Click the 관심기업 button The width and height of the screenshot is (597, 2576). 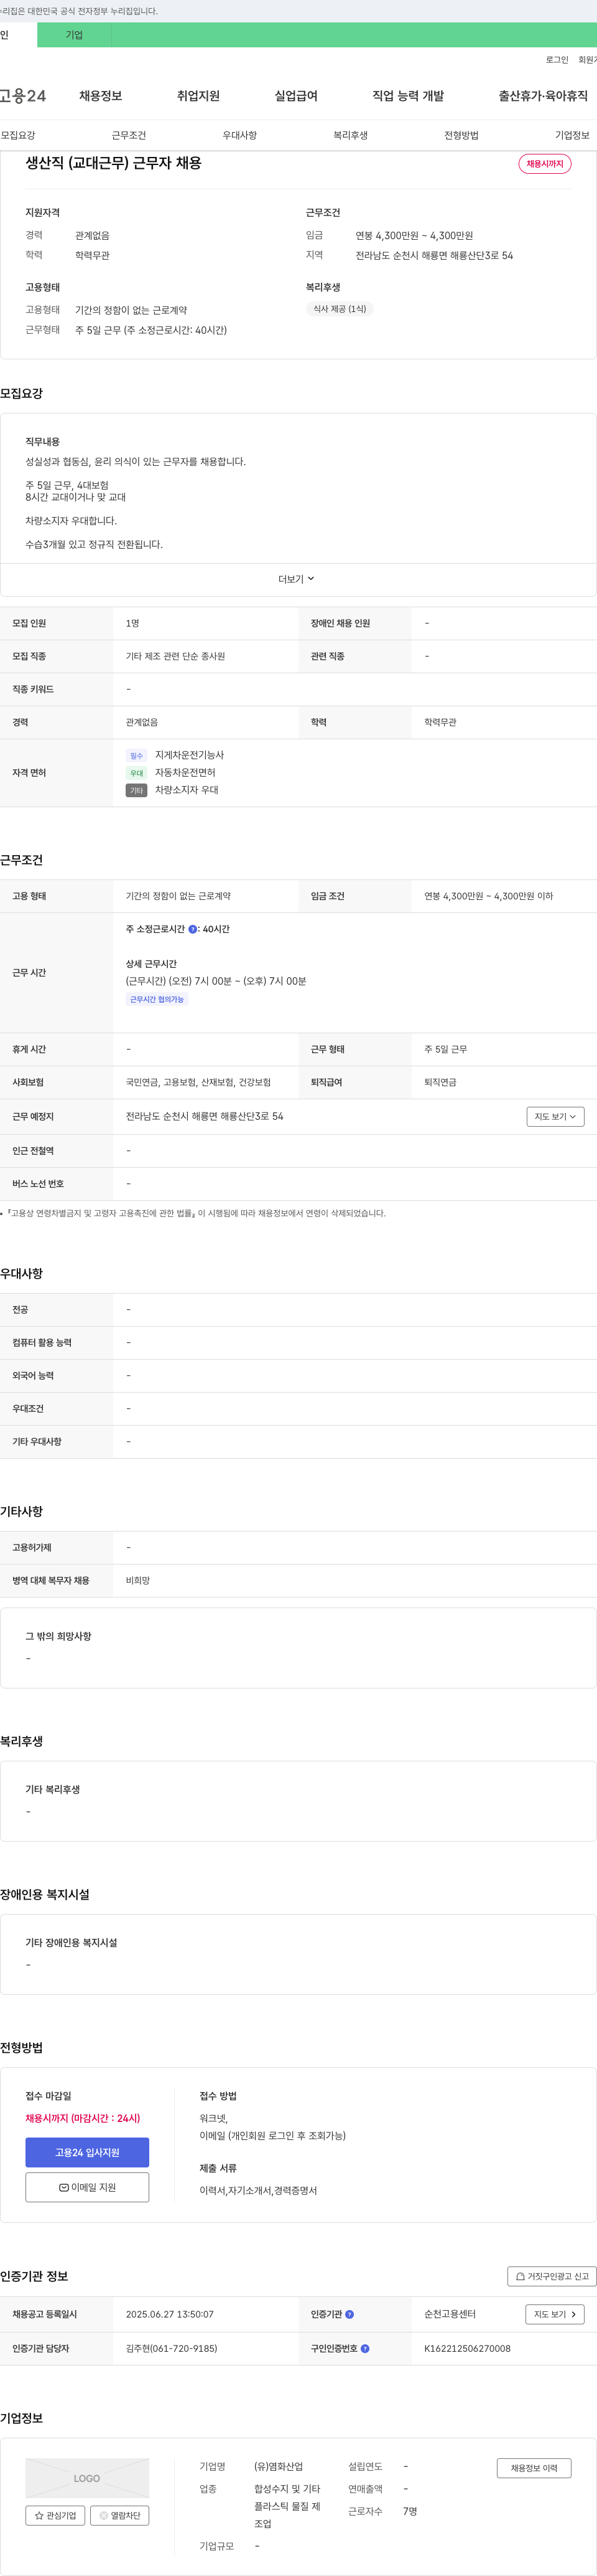[x=55, y=2515]
